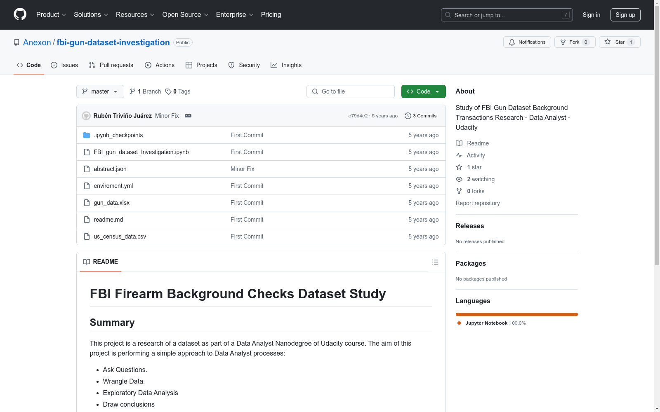Click the branch icon beside 1 Branch
Viewport: 660px width, 412px height.
(133, 91)
